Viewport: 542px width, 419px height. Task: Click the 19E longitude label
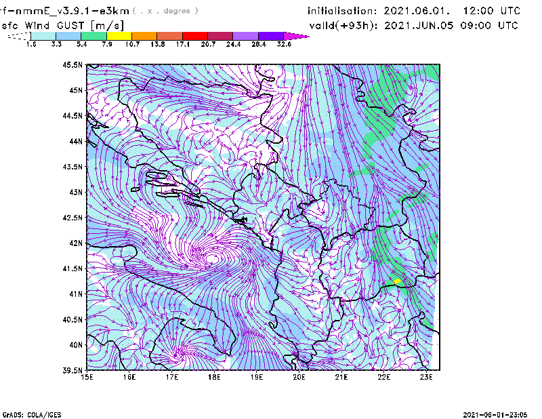pyautogui.click(x=257, y=377)
